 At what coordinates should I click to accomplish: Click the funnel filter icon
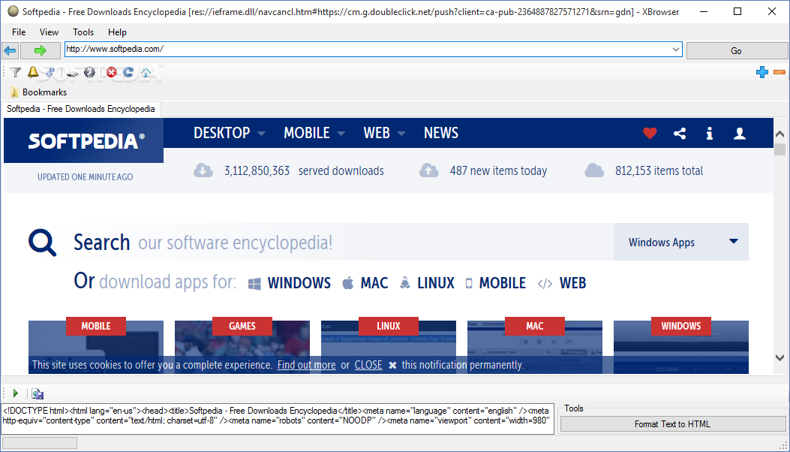(x=16, y=73)
